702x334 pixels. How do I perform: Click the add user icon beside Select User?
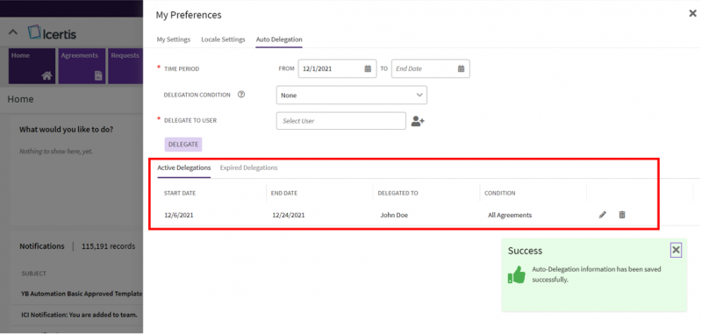point(418,121)
